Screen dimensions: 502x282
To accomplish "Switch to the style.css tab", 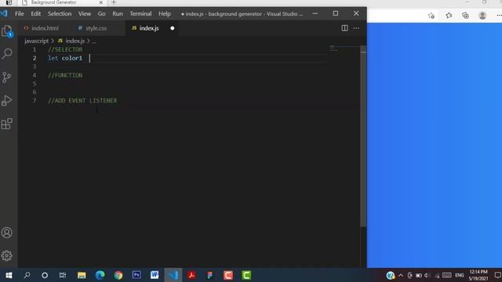I will (96, 28).
